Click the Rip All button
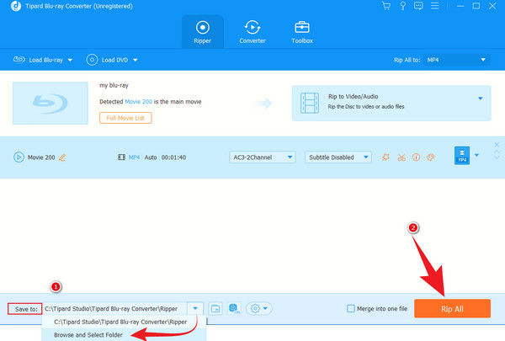 point(452,309)
